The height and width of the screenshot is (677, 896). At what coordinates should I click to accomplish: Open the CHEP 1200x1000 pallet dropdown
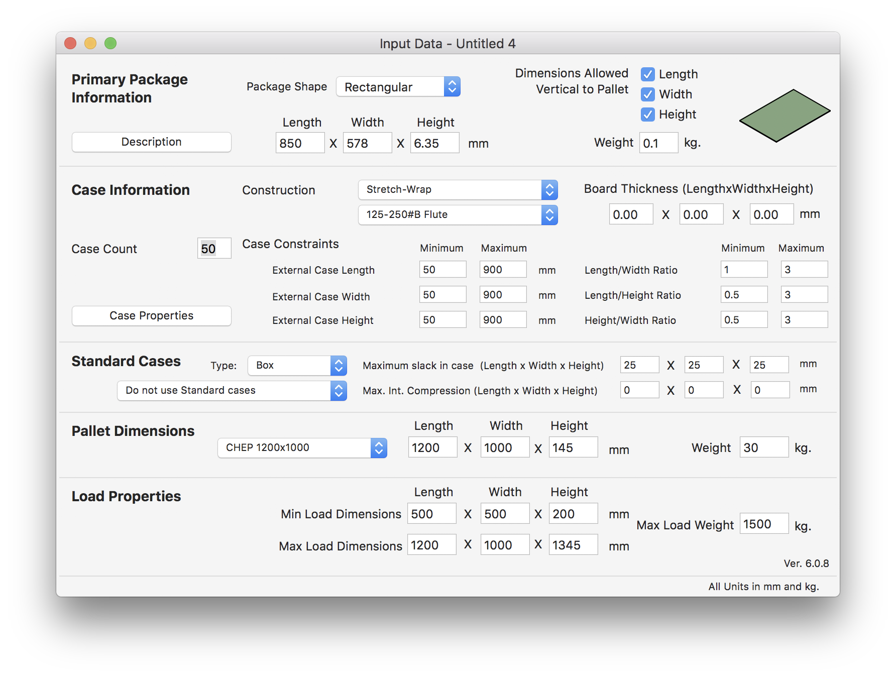[x=302, y=448]
